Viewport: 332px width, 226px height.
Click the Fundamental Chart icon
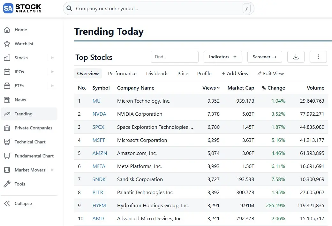click(7, 156)
